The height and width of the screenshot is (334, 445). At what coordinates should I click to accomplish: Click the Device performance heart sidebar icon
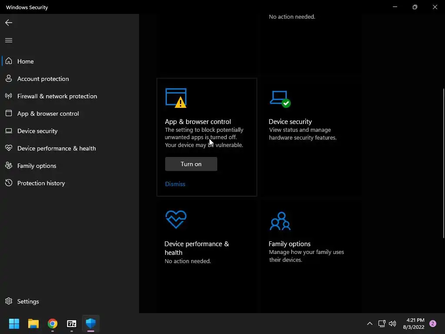(9, 148)
